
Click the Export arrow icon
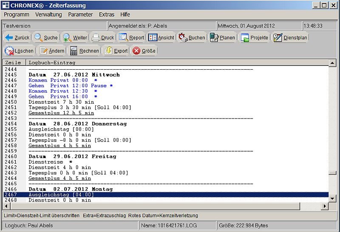point(108,51)
